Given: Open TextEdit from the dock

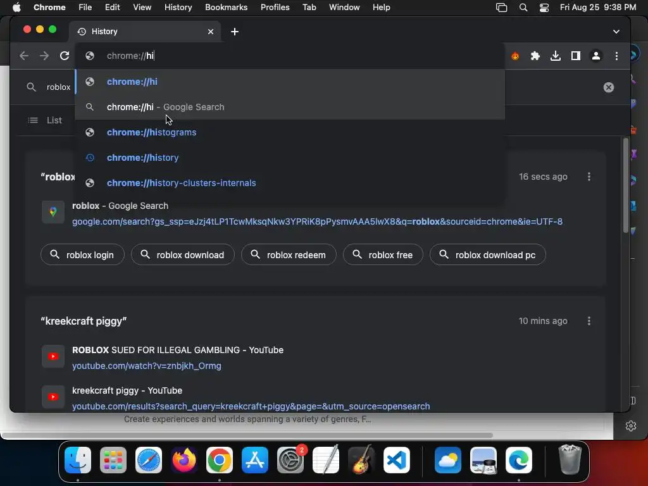Looking at the screenshot, I should coord(326,460).
